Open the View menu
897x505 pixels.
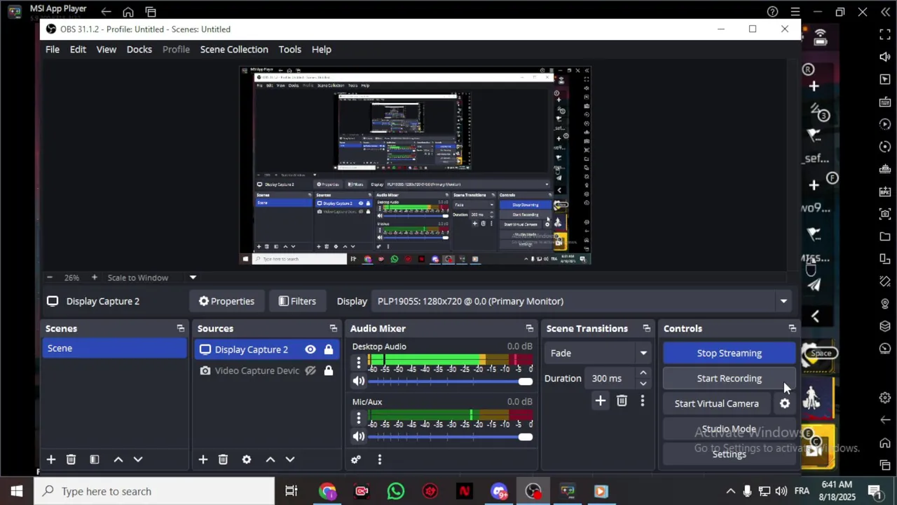(107, 49)
